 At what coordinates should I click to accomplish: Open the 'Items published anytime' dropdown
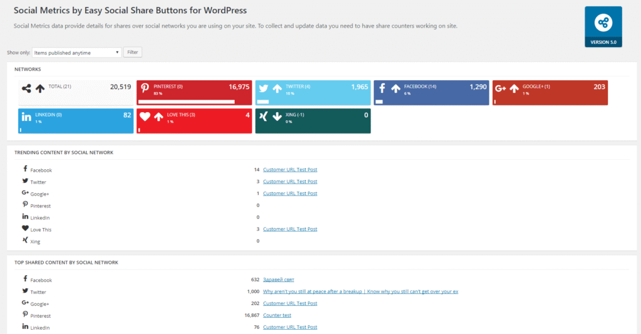click(x=76, y=53)
